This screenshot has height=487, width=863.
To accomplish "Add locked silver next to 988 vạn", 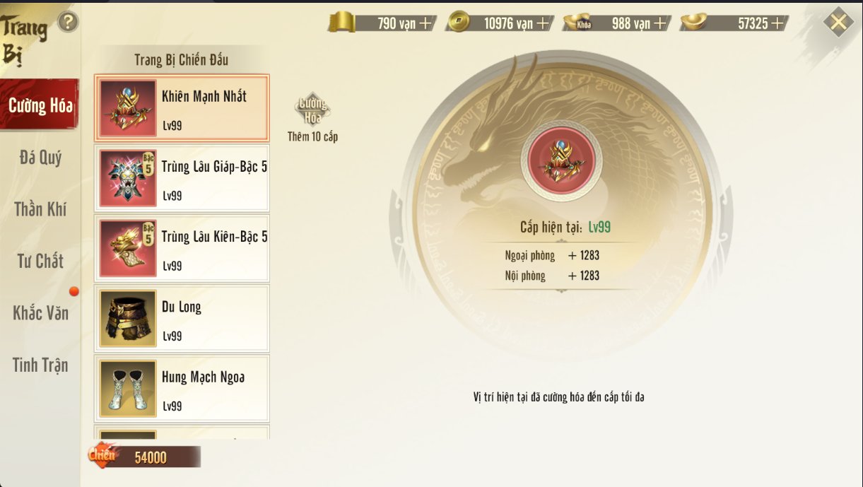I will (659, 23).
